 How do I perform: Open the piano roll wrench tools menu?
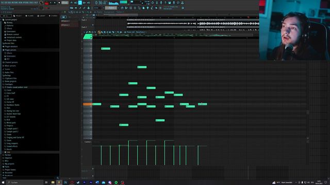pyautogui.click(x=87, y=32)
